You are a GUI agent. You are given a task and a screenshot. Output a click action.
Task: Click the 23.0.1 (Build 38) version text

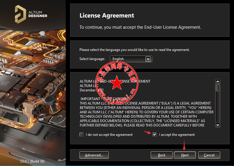click(32, 161)
